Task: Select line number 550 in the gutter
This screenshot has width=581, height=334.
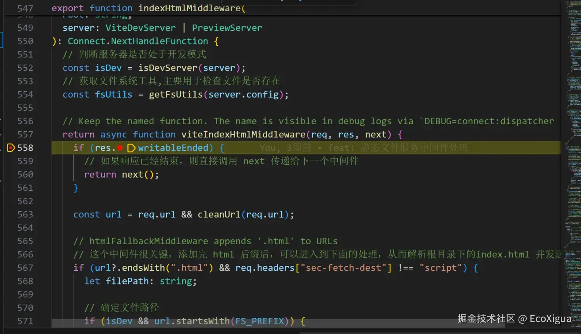Action: [25, 41]
